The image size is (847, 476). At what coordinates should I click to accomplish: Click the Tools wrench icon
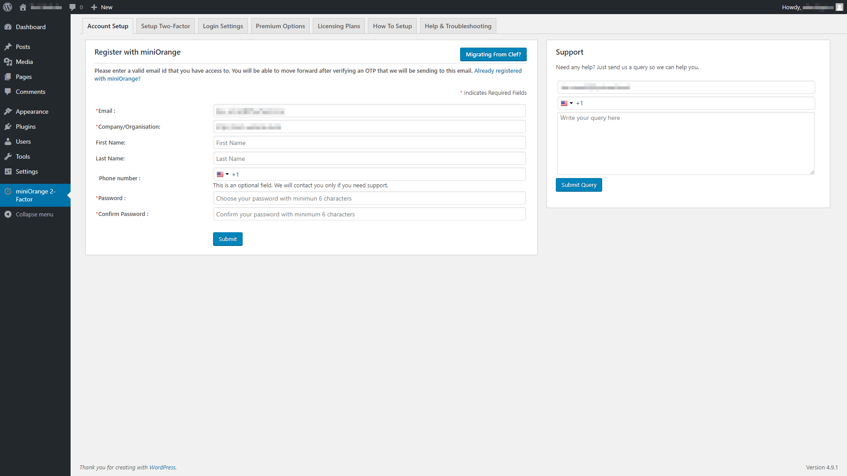(8, 156)
